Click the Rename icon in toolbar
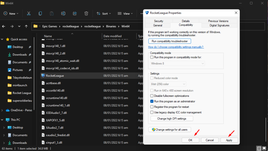The height and width of the screenshot is (151, 268). (63, 14)
